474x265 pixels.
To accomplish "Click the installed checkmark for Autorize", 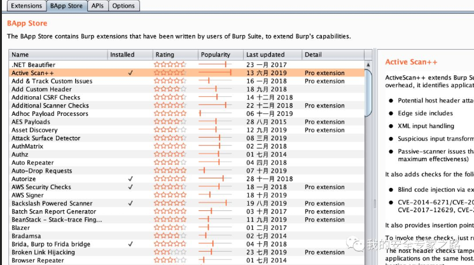I will 130,179.
